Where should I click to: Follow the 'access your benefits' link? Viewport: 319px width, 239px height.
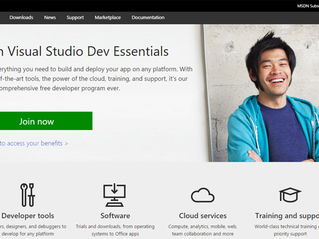pyautogui.click(x=34, y=143)
